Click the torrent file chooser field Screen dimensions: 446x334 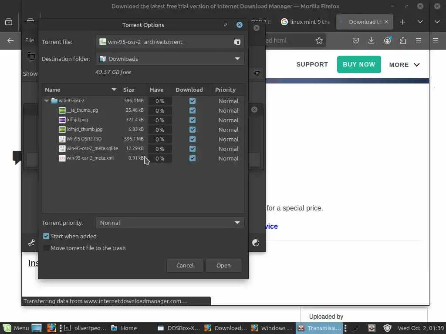(x=170, y=42)
